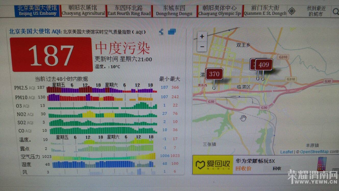Click the Leaflet attribution link
The image size is (339, 191).
pos(287,152)
